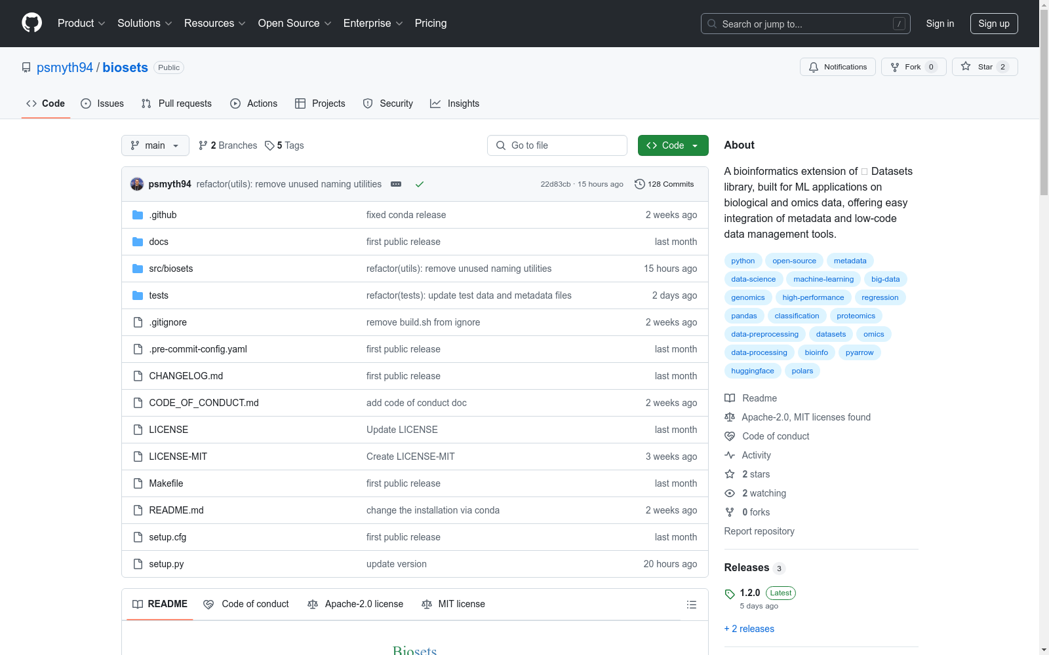Open the LICENSE-MIT file
This screenshot has width=1049, height=655.
pyautogui.click(x=178, y=457)
